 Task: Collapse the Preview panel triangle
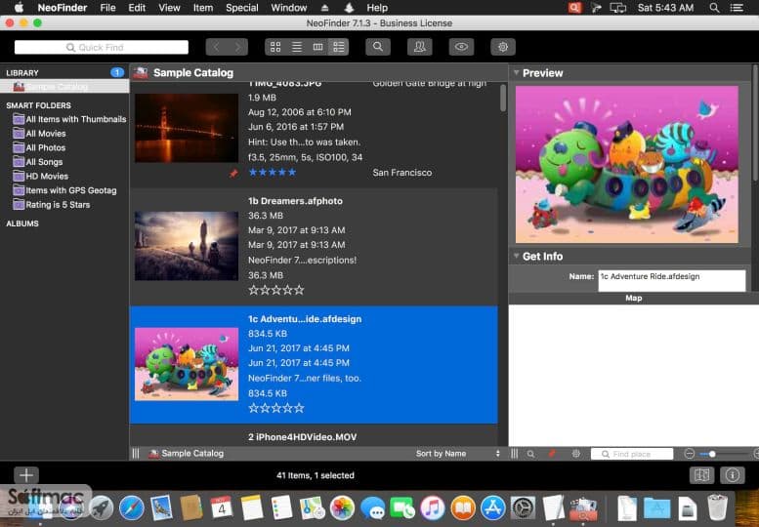click(x=517, y=72)
